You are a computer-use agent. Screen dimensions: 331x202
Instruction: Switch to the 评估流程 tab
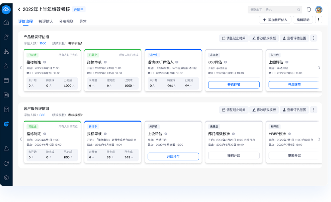(25, 21)
